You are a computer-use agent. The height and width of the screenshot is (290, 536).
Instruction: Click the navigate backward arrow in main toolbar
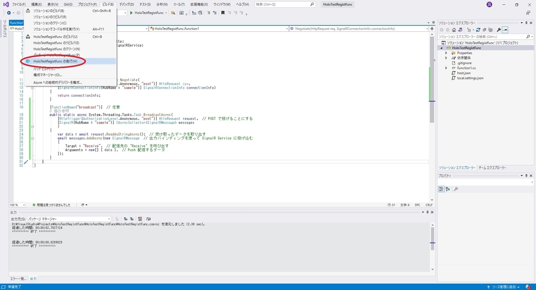pos(8,12)
